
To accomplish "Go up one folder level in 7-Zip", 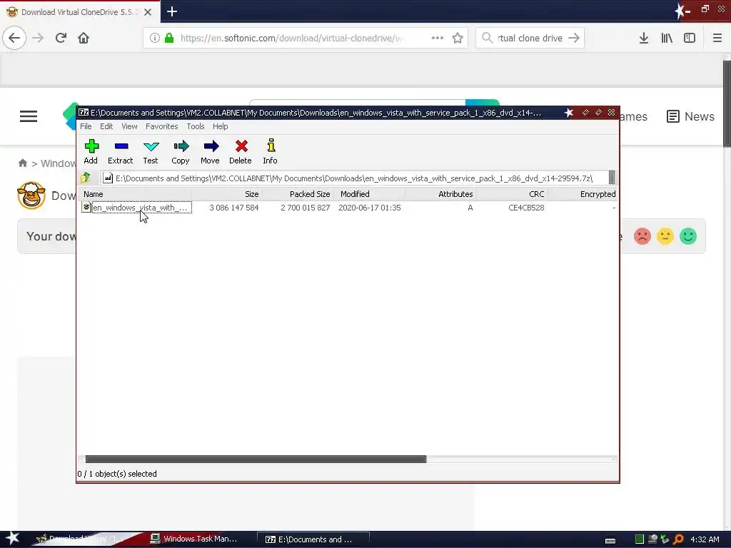I will tap(86, 178).
